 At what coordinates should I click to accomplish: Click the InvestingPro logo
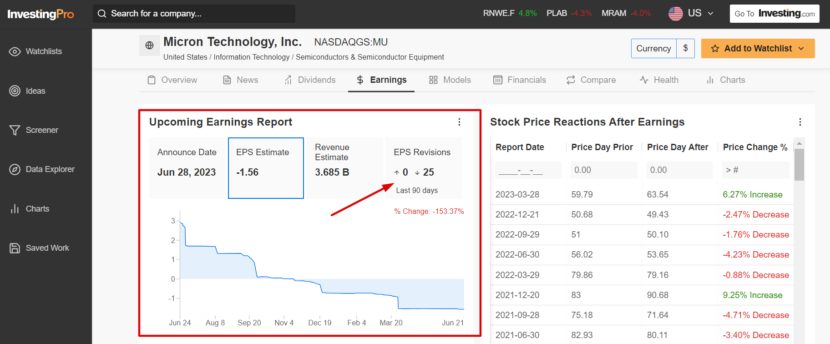(40, 14)
